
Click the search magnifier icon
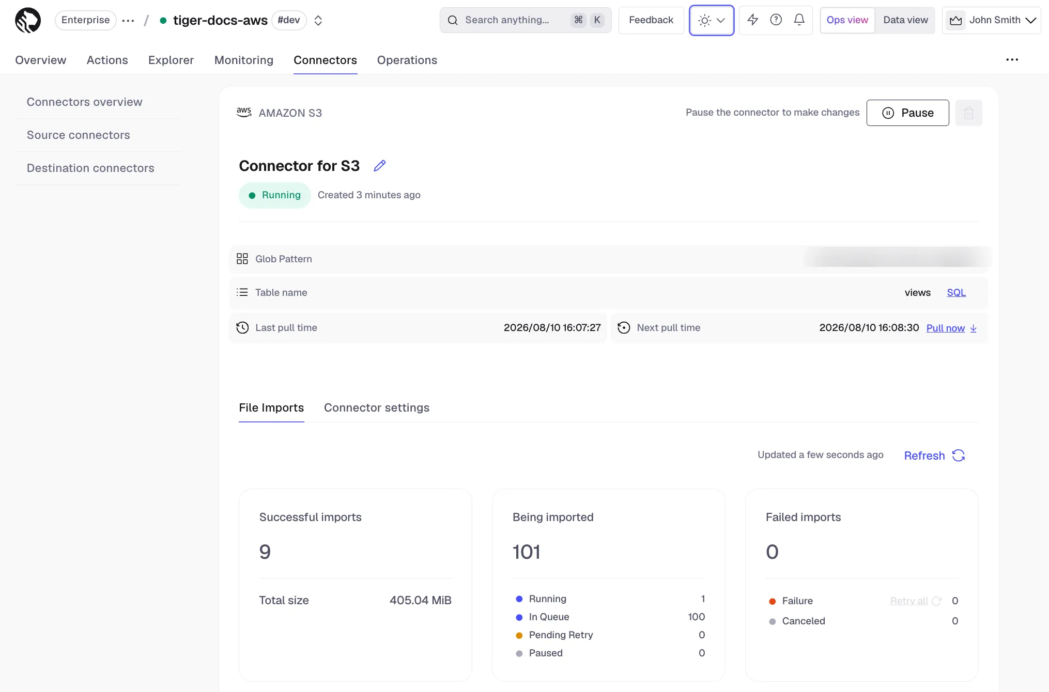tap(453, 20)
